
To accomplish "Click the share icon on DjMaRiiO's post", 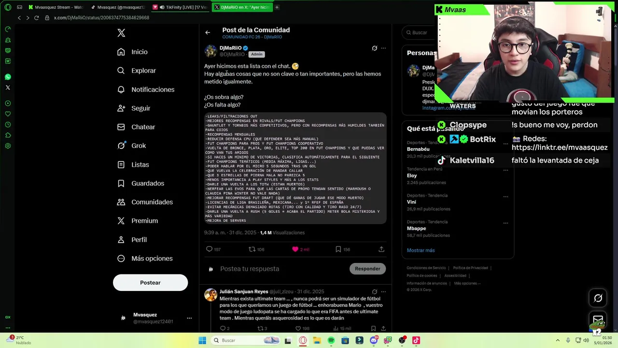I will coord(381,249).
